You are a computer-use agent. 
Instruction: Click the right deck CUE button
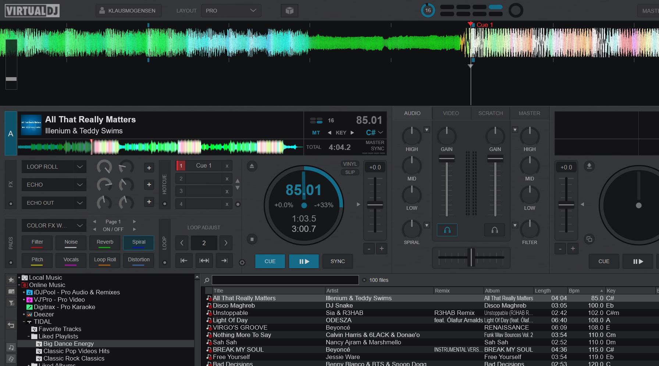604,261
